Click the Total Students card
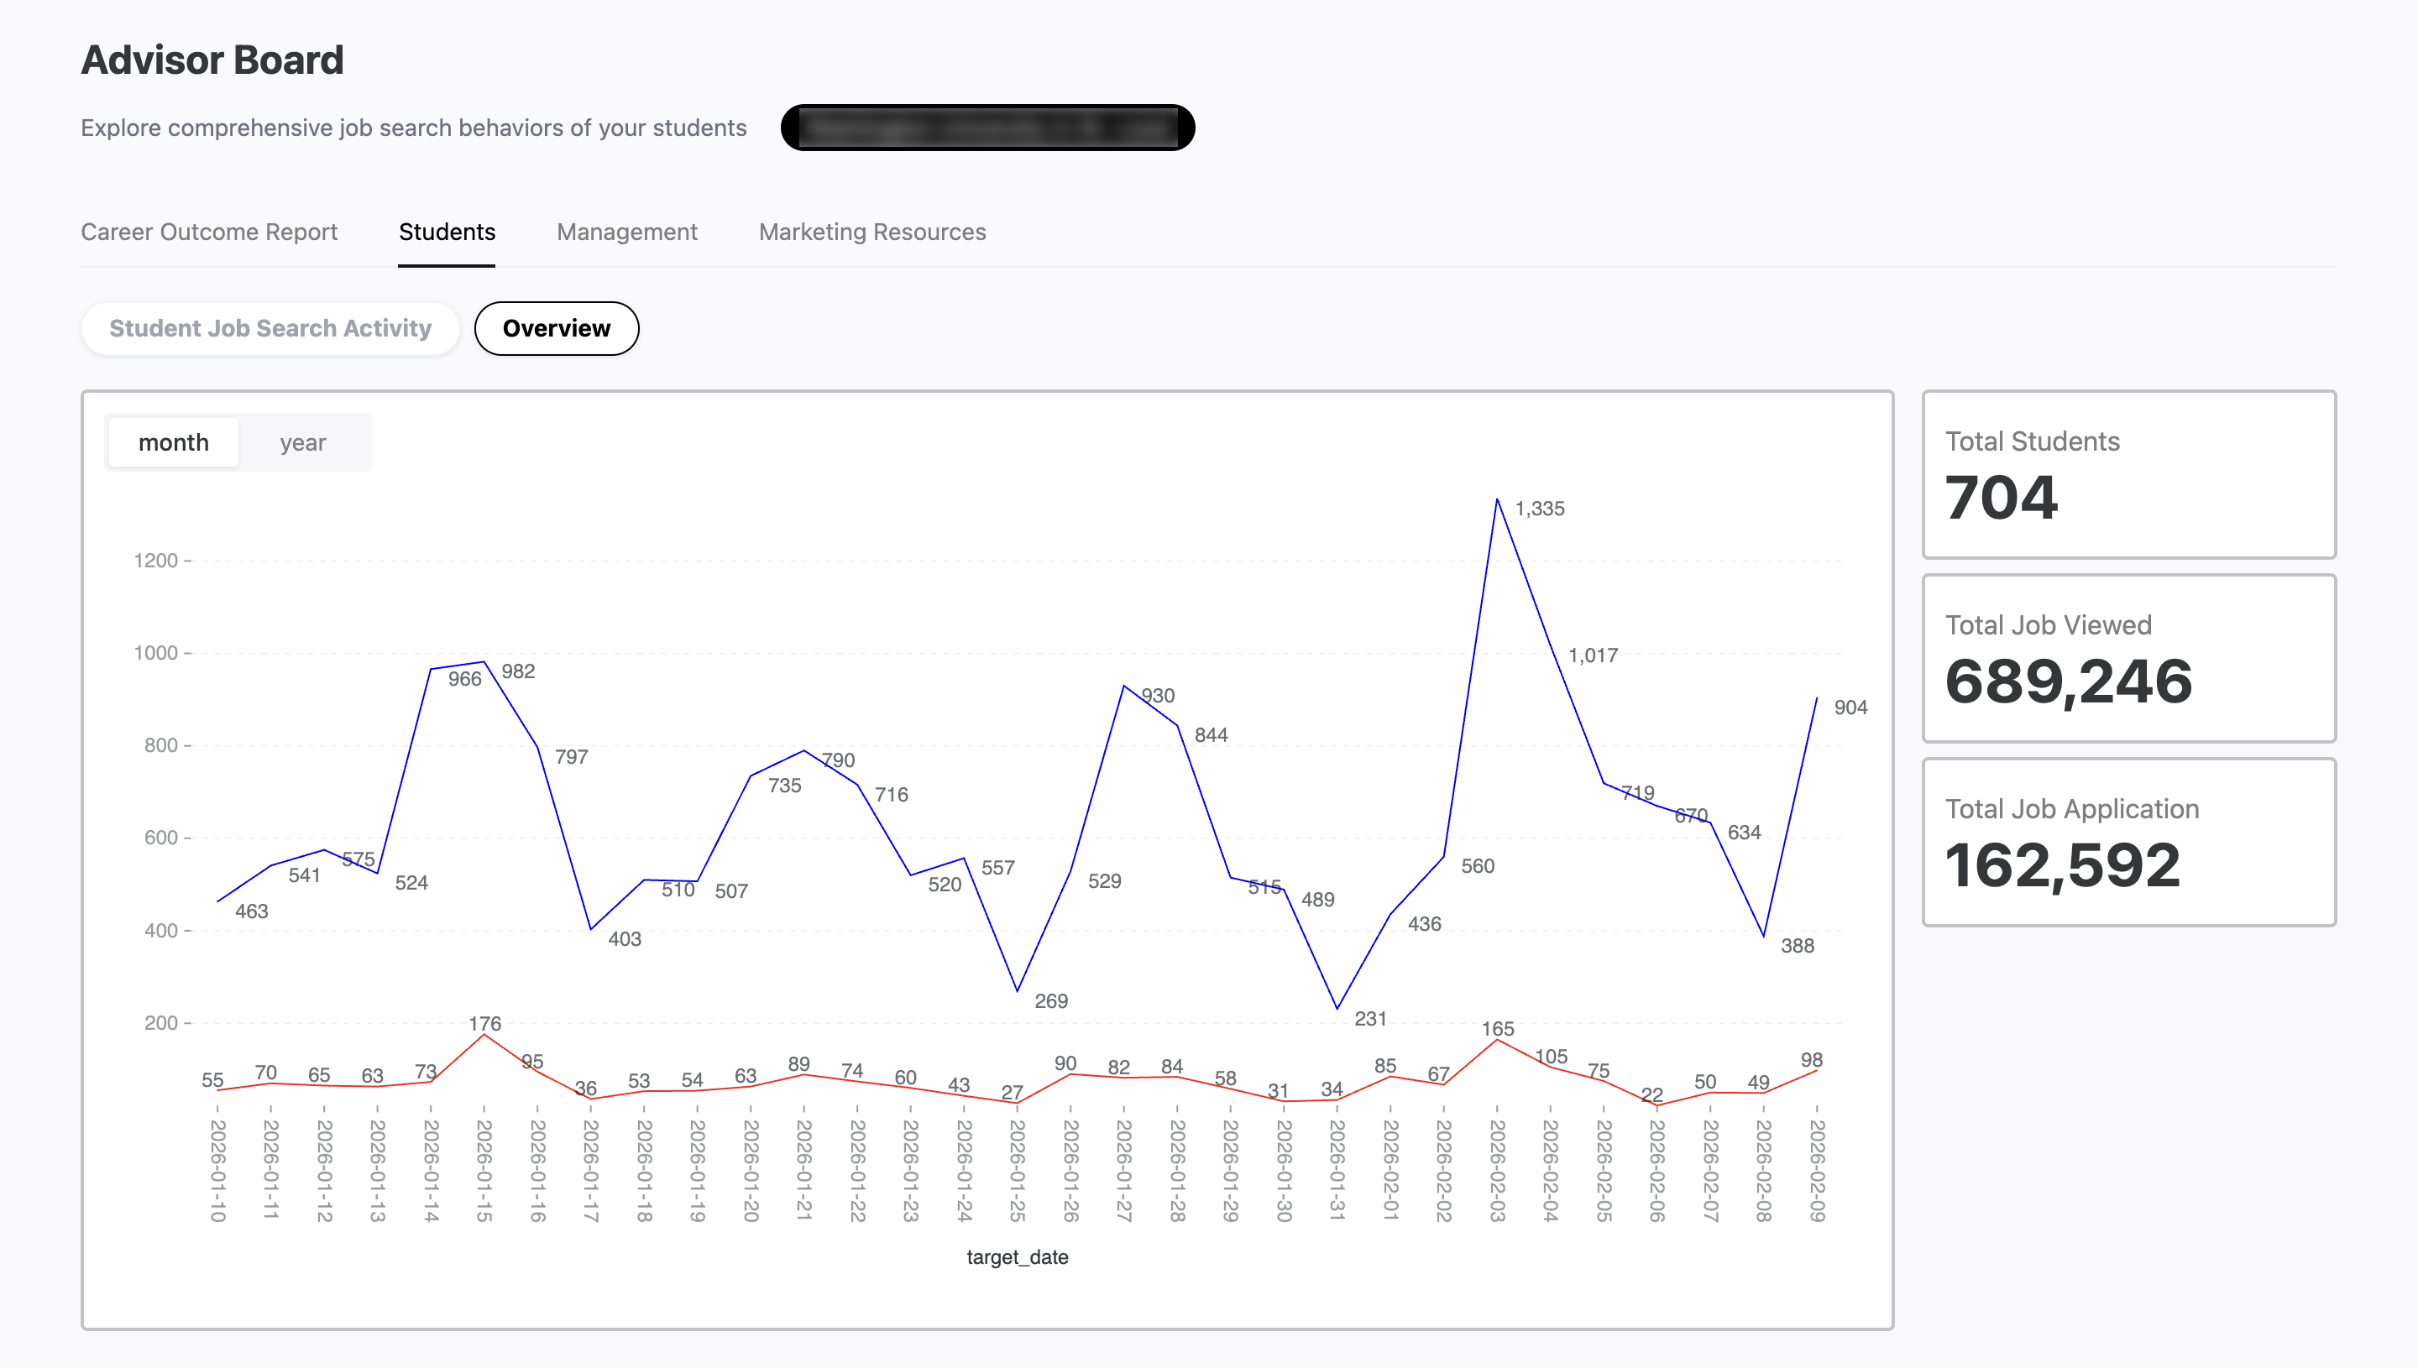Viewport: 2418px width, 1368px height. pyautogui.click(x=2128, y=475)
